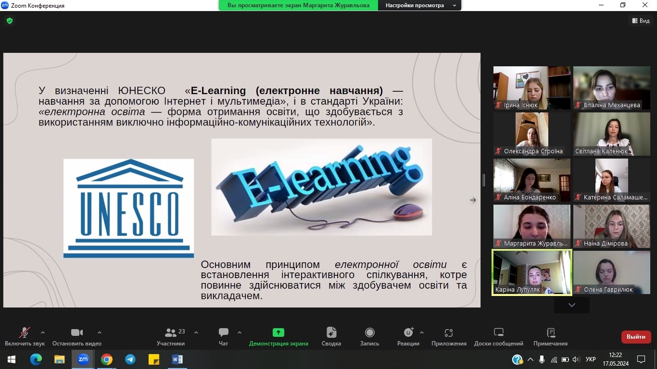657x369 pixels.
Task: Open Доски сообщений whiteboards
Action: pyautogui.click(x=499, y=337)
